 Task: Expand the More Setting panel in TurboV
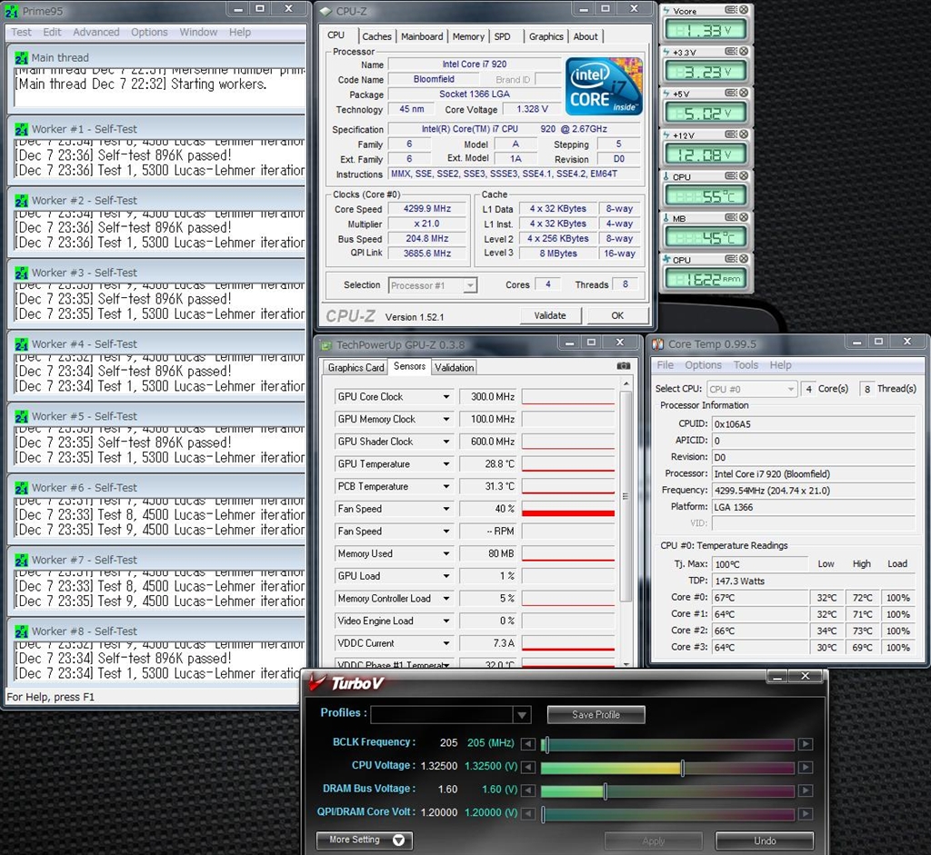click(x=365, y=840)
